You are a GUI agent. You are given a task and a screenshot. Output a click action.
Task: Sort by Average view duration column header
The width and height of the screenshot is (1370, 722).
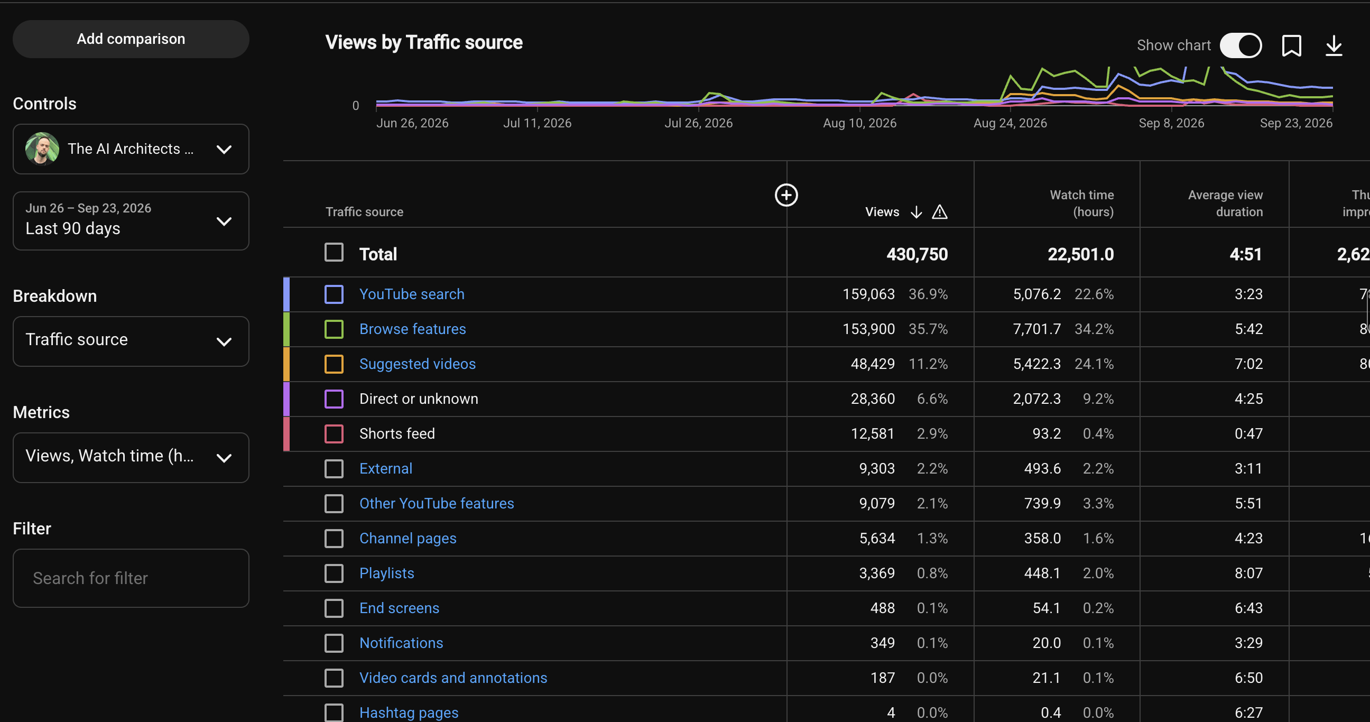1225,203
